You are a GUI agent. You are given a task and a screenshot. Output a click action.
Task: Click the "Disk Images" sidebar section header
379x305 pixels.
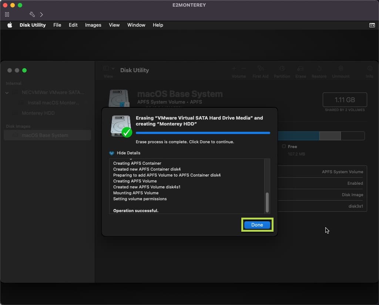18,126
